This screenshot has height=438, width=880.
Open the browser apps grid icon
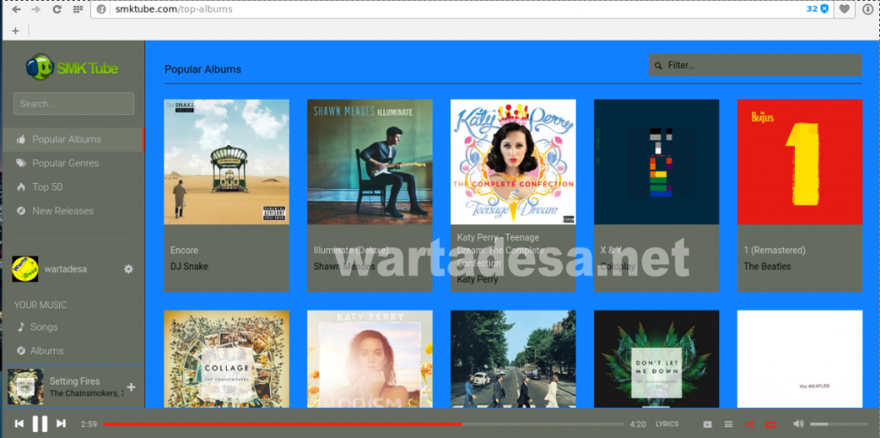pos(78,9)
